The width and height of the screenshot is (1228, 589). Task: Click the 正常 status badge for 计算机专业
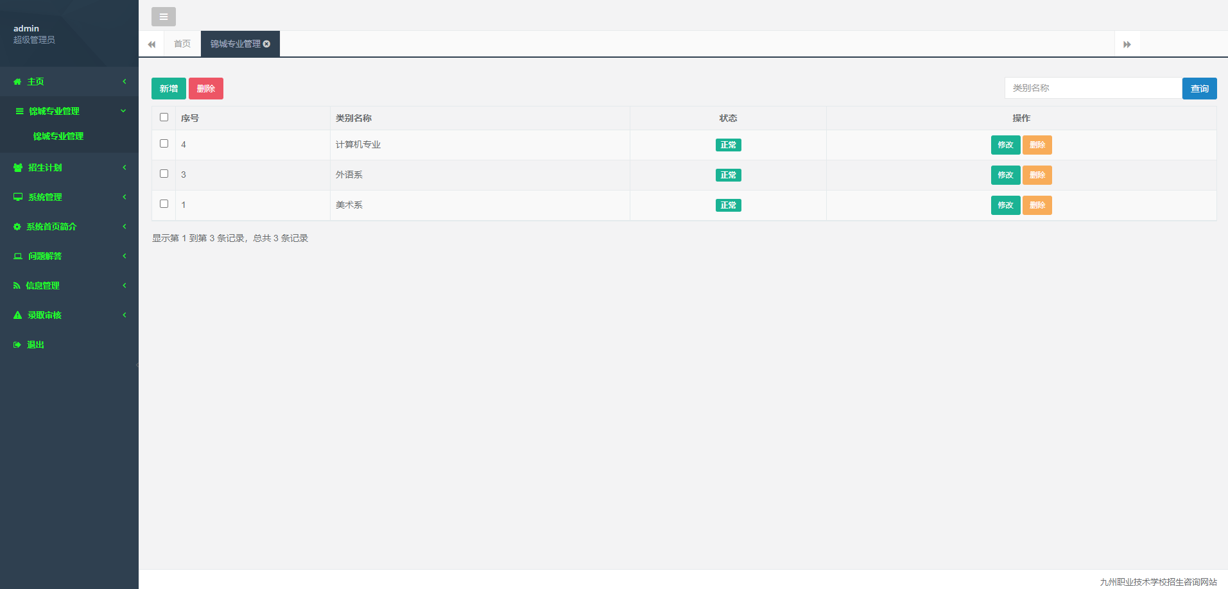(x=728, y=145)
